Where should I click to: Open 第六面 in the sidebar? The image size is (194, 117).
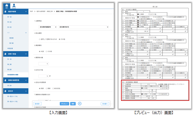11,43
